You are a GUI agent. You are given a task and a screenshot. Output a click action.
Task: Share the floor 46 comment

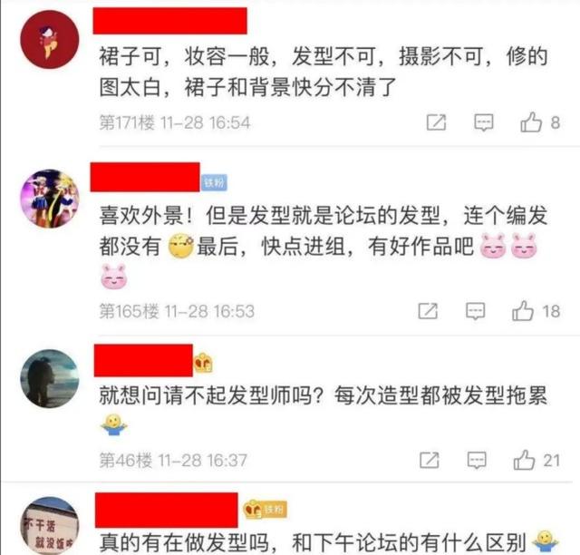click(430, 460)
